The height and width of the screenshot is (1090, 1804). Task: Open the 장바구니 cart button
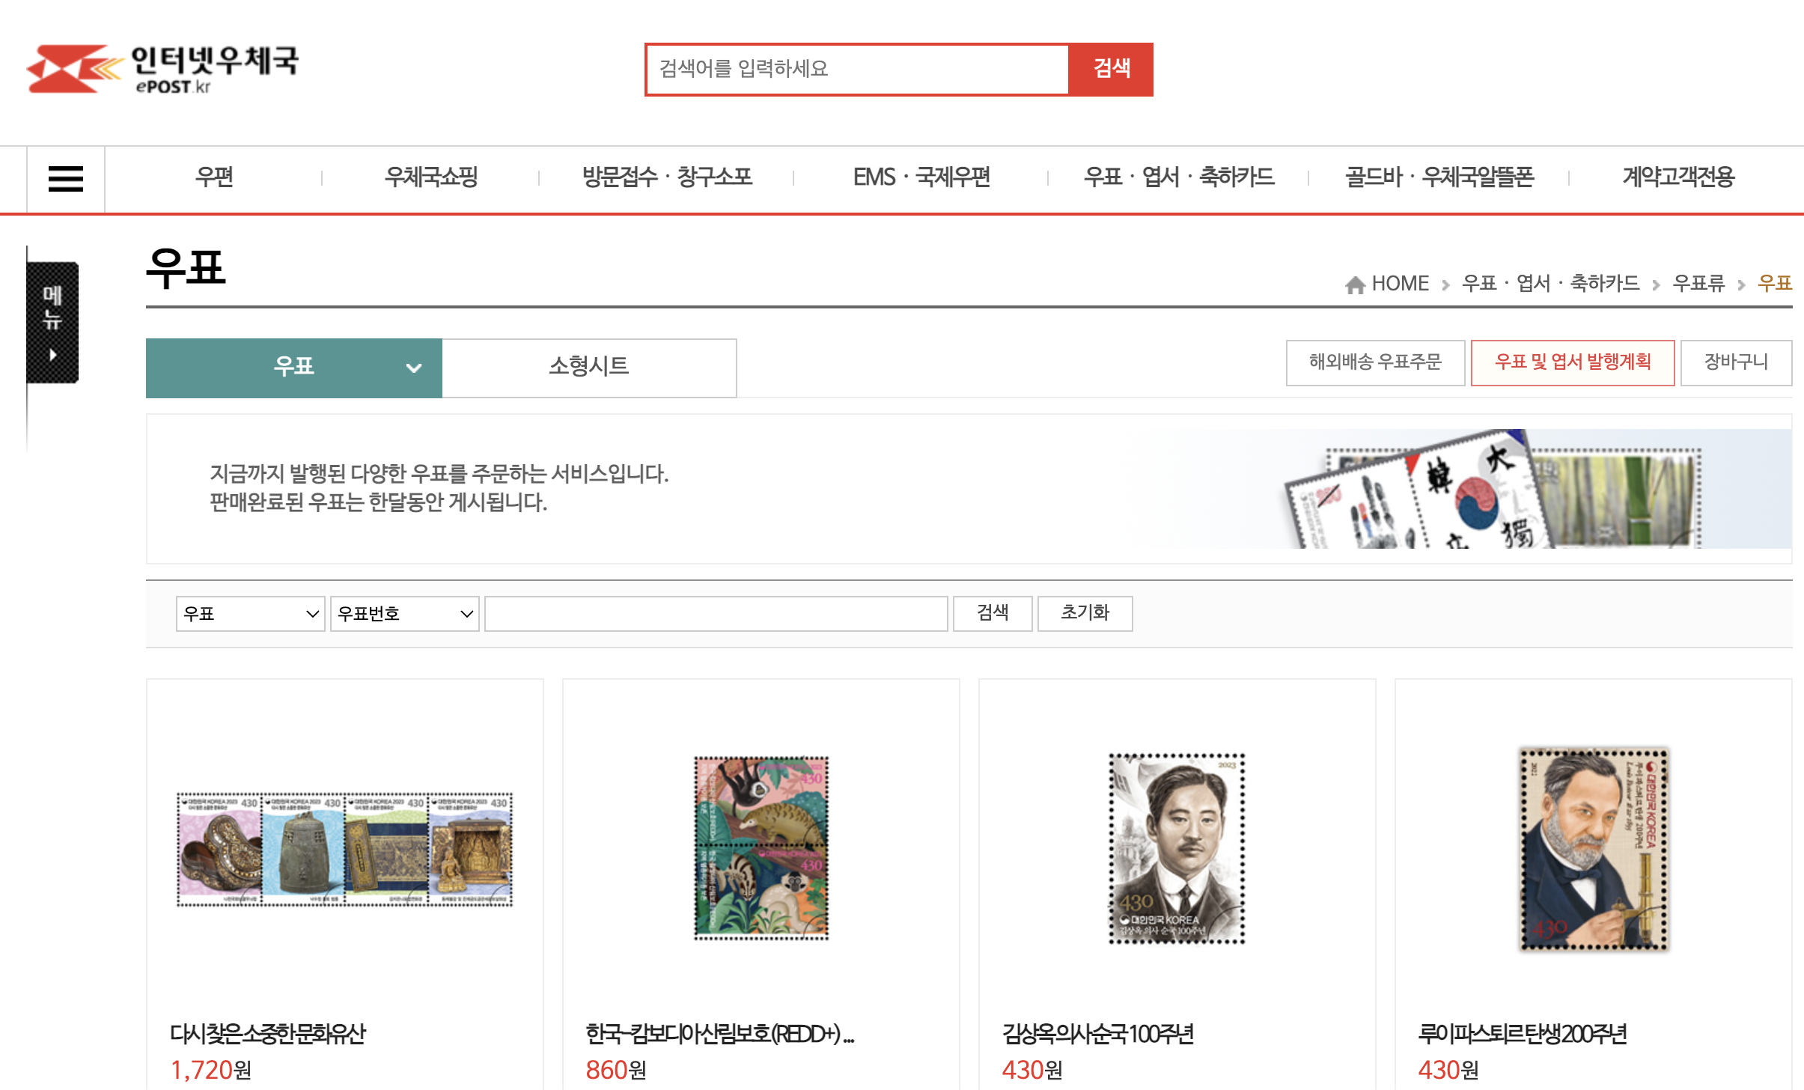point(1735,362)
